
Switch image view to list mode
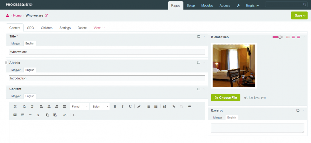(299, 37)
